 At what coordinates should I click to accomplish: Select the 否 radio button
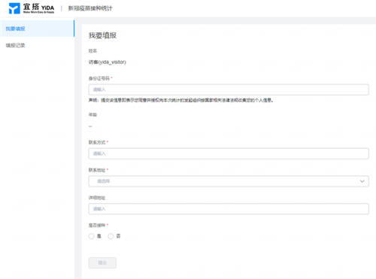(111, 236)
